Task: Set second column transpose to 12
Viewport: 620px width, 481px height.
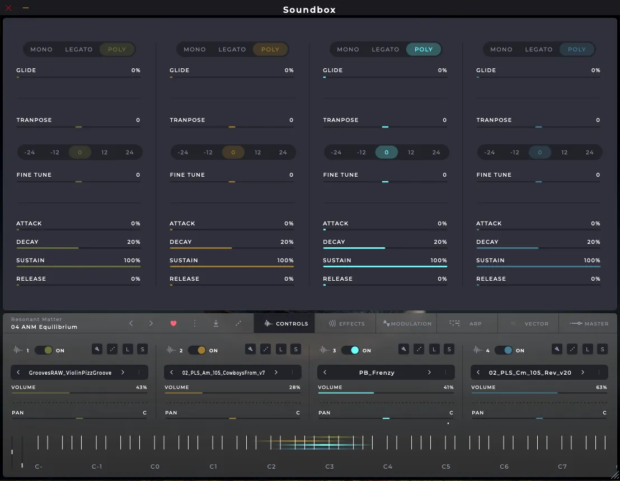Action: [x=257, y=152]
